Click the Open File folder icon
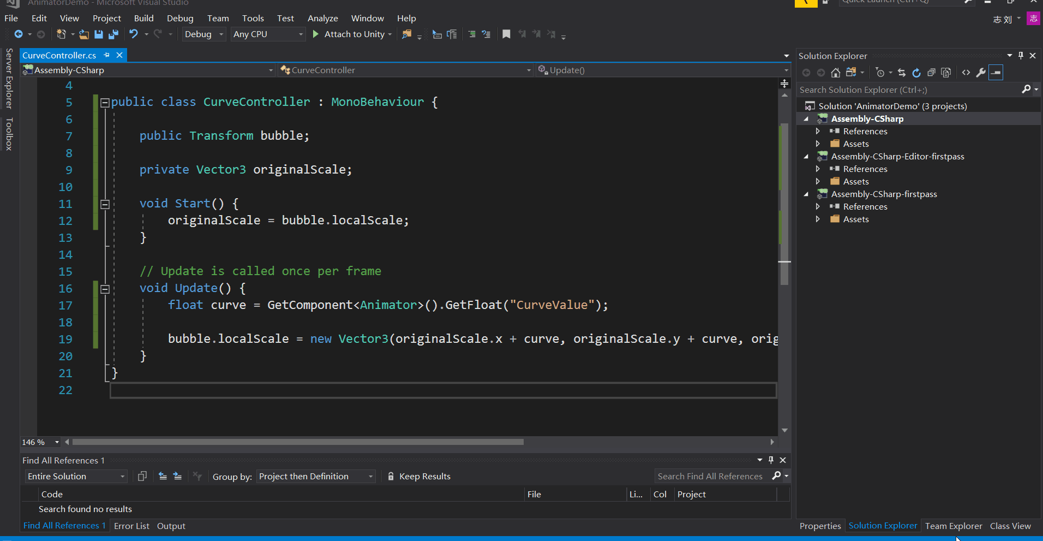 point(84,34)
